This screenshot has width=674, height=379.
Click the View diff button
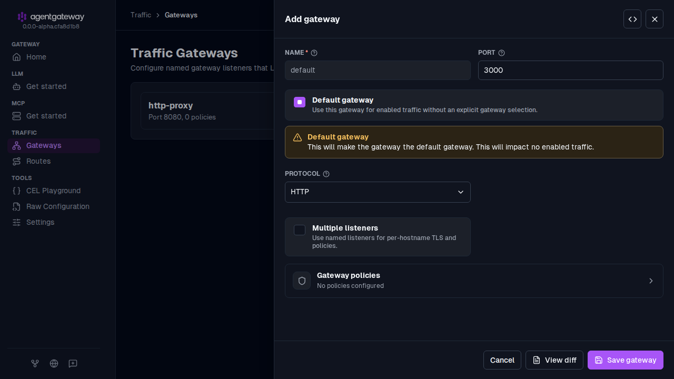[554, 360]
